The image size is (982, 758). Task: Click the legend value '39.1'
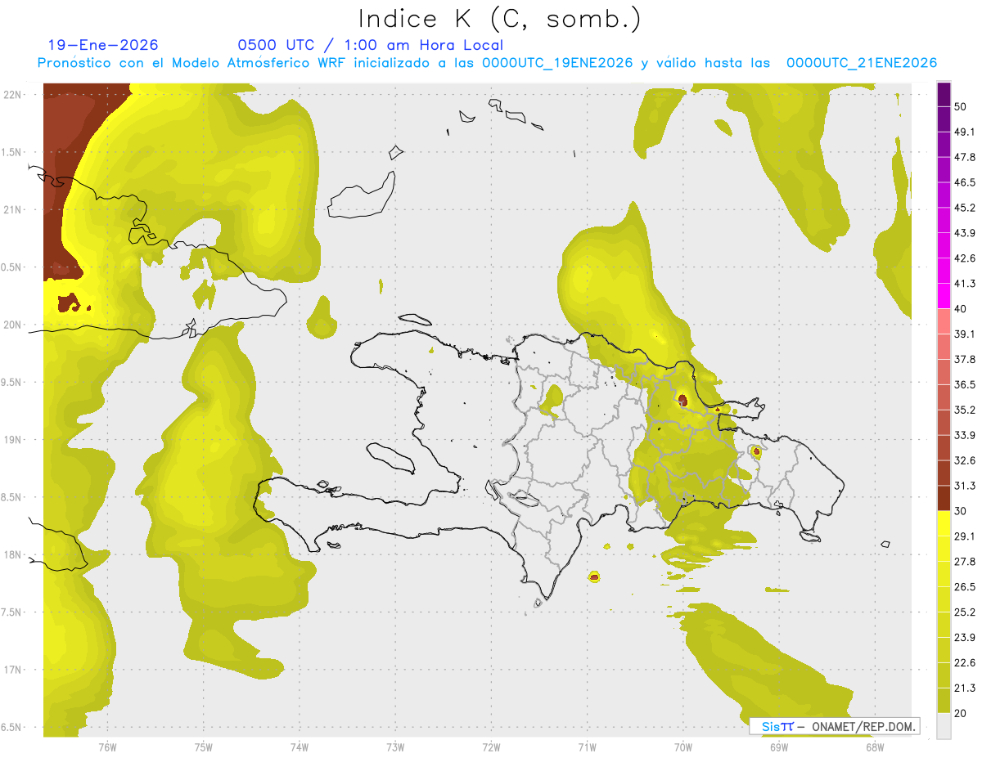coord(965,334)
